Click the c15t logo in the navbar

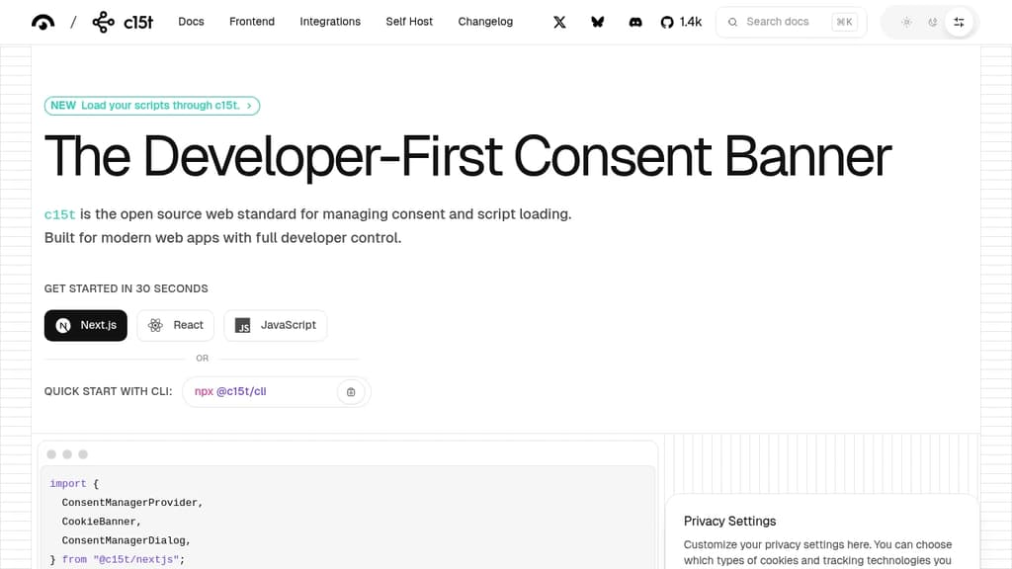[123, 21]
